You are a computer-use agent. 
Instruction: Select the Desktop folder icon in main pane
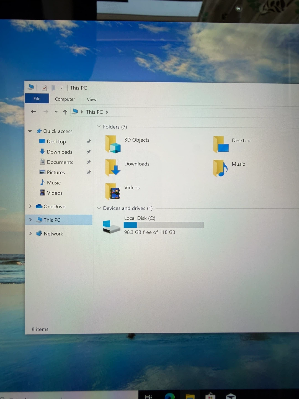[x=221, y=144]
